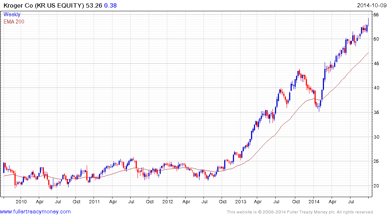Click the 2013 year label on time axis
This screenshot has width=390, height=217.
(x=241, y=201)
